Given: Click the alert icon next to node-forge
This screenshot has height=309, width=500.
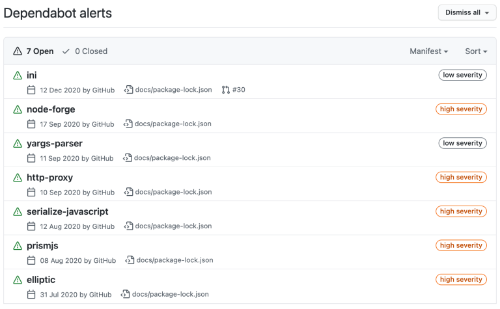Looking at the screenshot, I should (x=18, y=109).
